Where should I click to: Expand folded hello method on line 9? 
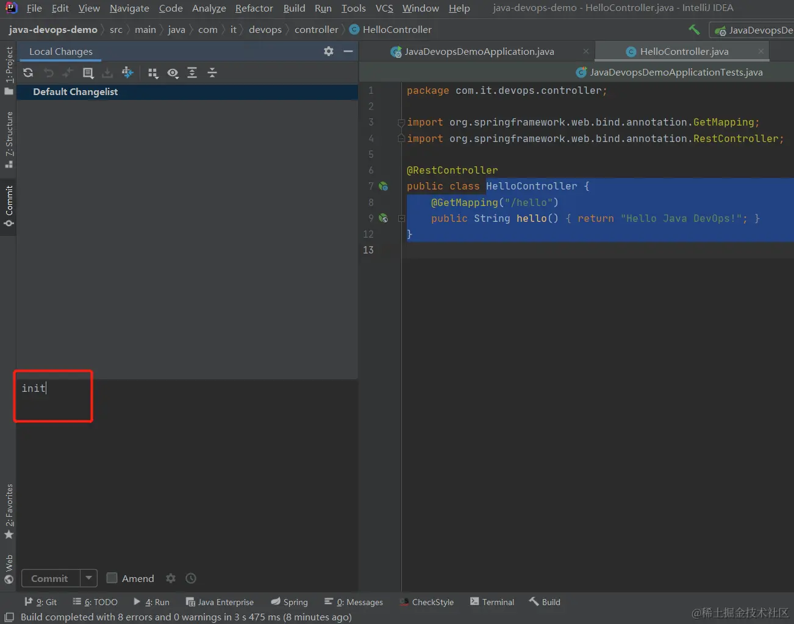click(x=401, y=218)
